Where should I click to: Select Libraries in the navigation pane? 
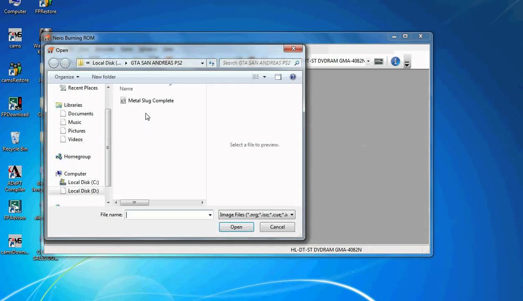(x=73, y=105)
